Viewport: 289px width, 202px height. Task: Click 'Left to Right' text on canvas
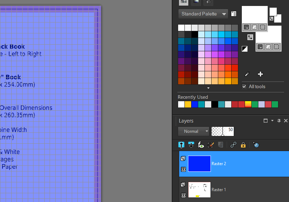25,54
